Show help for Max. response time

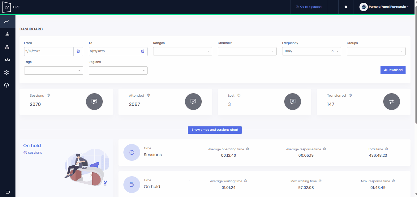click(393, 181)
